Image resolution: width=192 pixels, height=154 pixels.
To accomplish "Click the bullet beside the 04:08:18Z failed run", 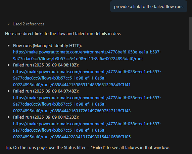I will tap(9, 65).
